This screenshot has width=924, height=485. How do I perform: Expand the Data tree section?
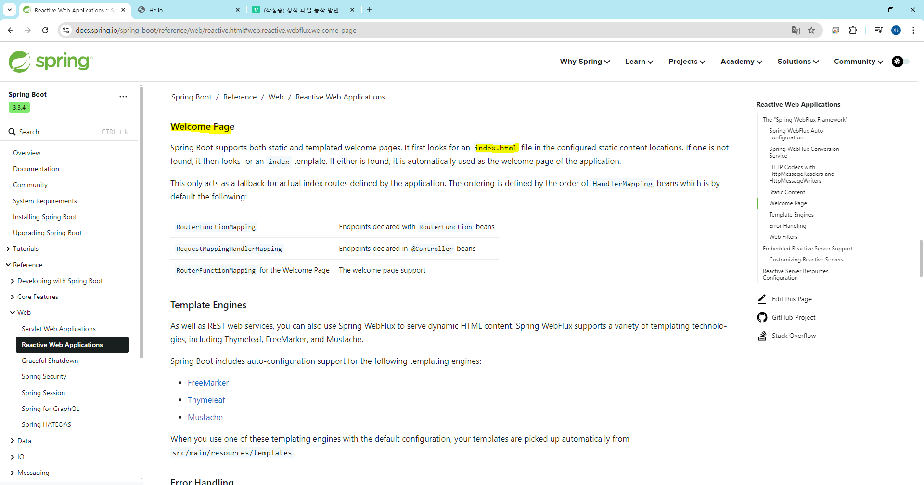coord(13,441)
